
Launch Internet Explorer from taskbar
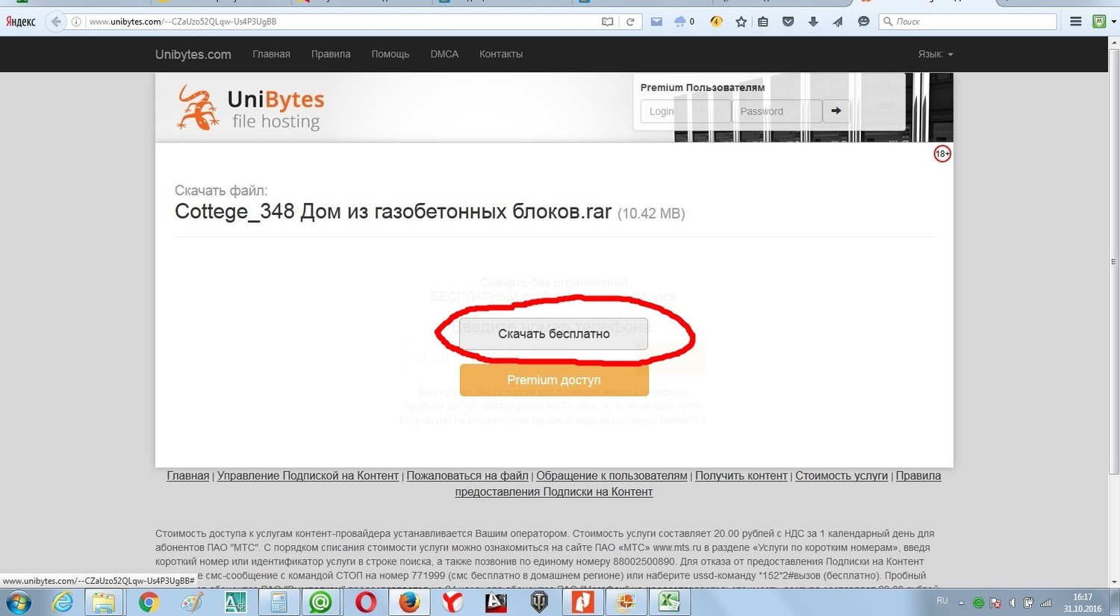[61, 602]
